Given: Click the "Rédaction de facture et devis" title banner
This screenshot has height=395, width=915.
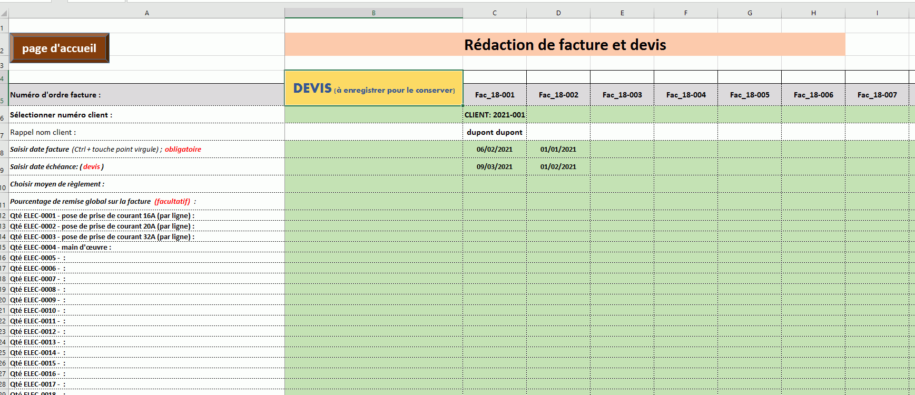Looking at the screenshot, I should (565, 45).
